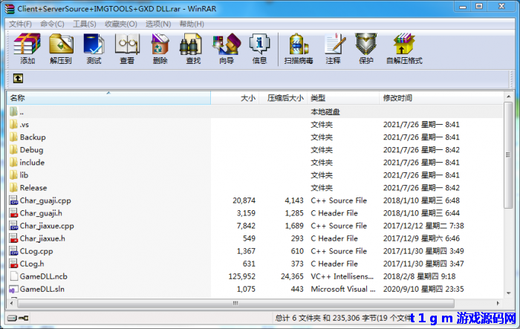Click the horizontal scrollbar thumb

coord(235,303)
